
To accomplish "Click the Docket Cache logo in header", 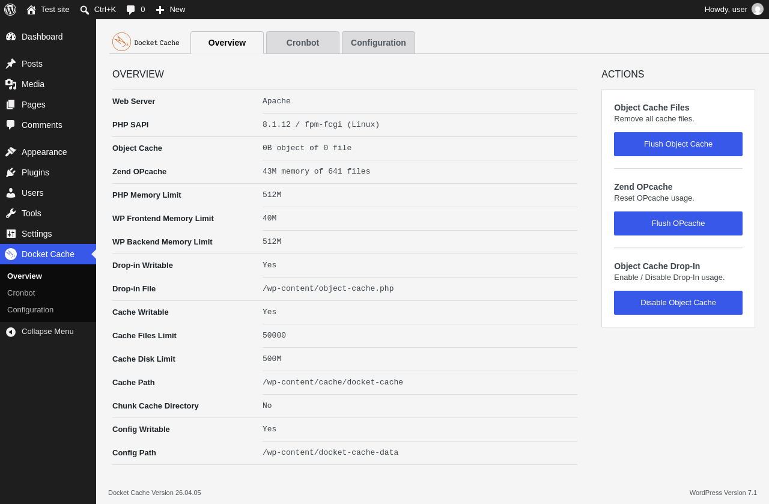I will point(146,42).
